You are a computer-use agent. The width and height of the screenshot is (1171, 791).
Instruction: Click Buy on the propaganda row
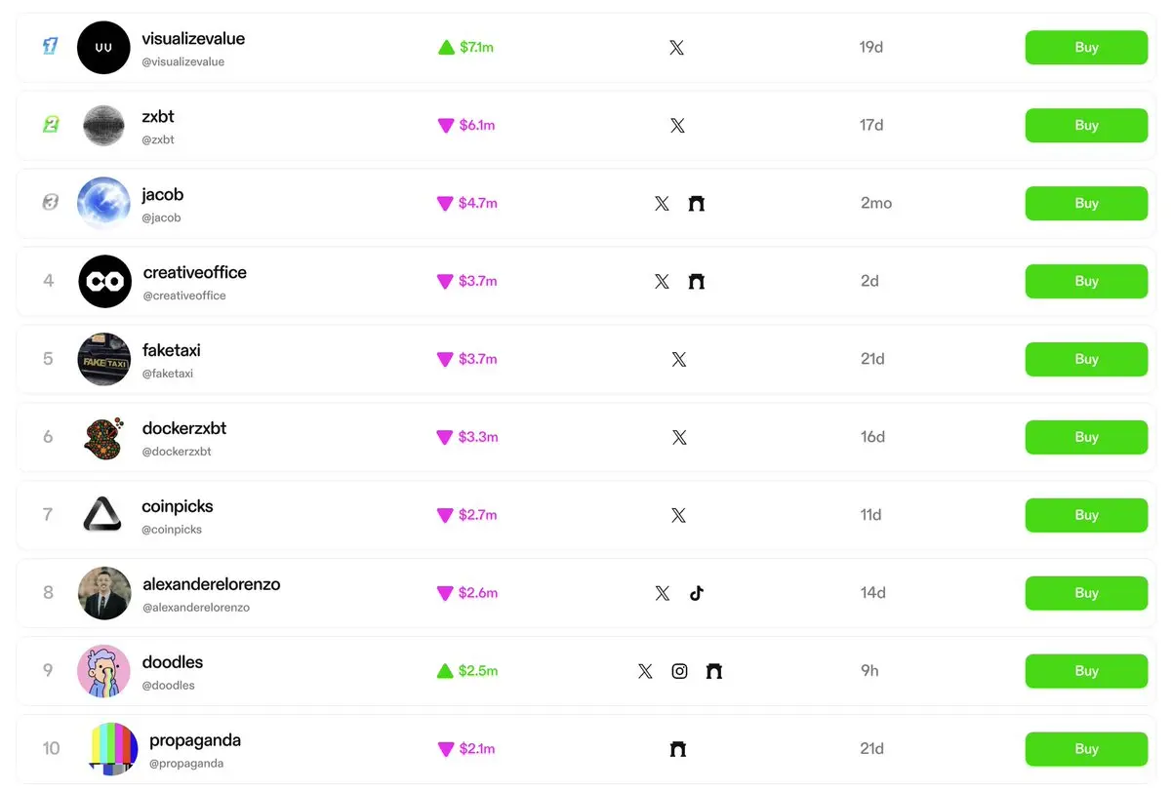(x=1086, y=749)
